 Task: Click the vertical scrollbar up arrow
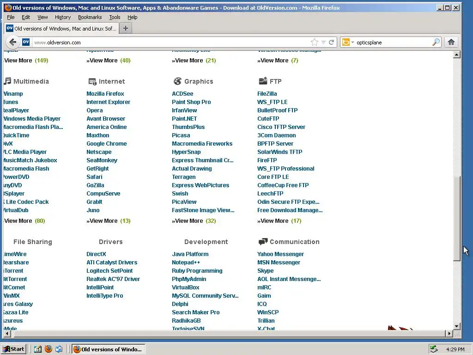click(457, 55)
